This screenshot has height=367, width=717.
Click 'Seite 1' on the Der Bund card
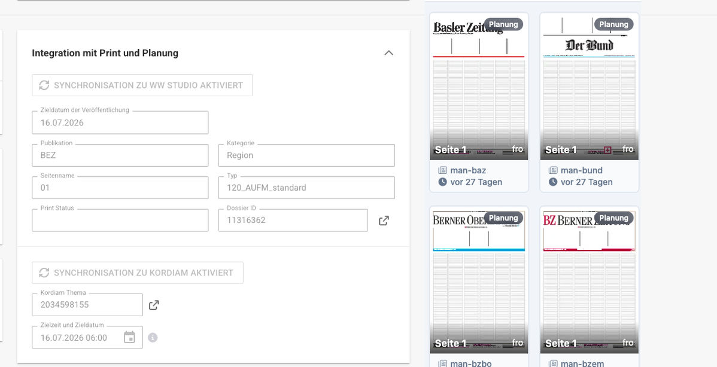(x=561, y=149)
